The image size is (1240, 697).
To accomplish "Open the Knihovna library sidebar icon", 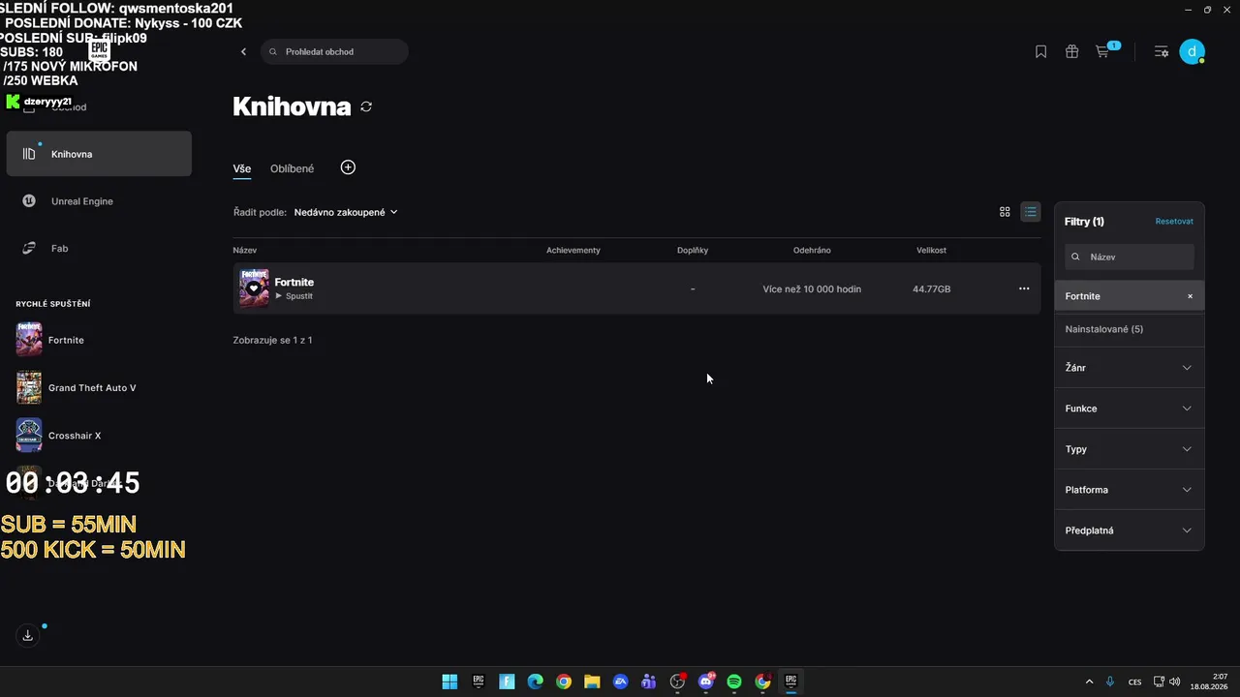I will [x=29, y=154].
